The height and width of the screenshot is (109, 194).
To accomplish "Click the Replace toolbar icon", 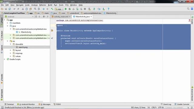I will (x=39, y=9).
